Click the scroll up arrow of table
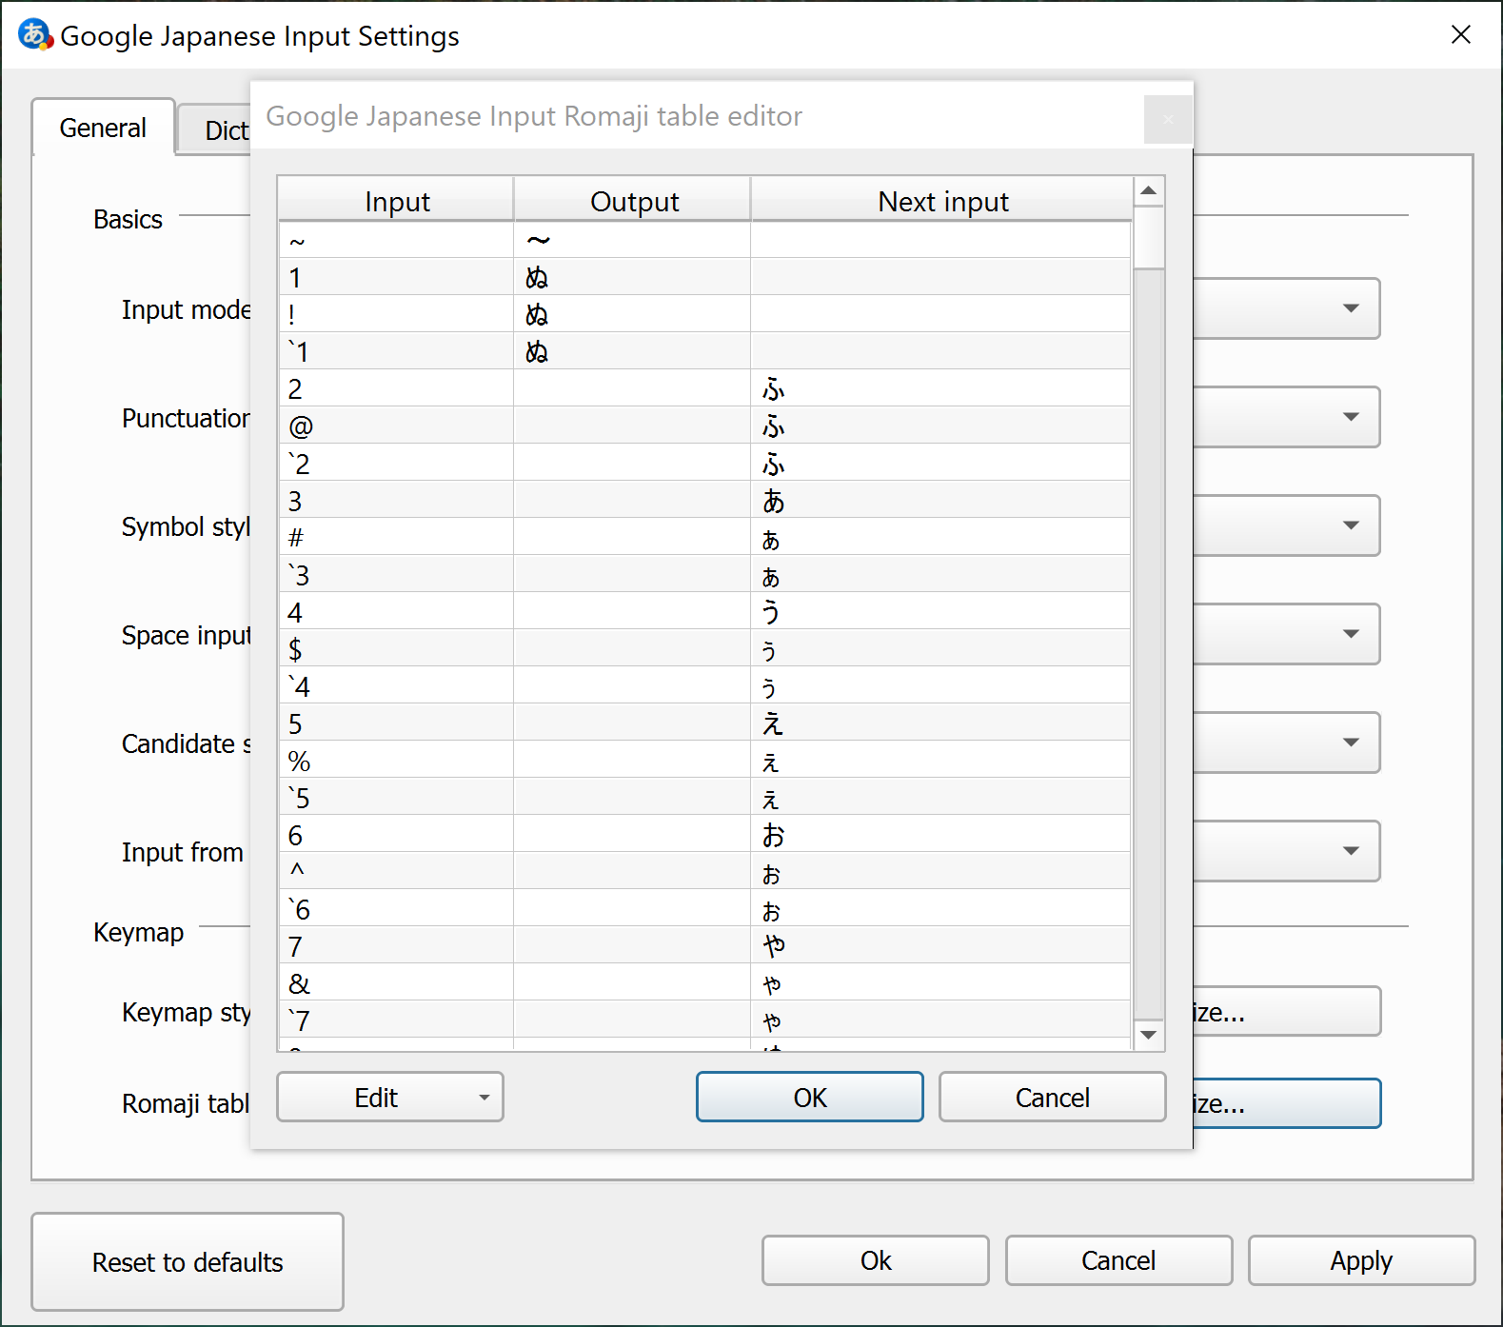Viewport: 1503px width, 1327px height. 1149,191
